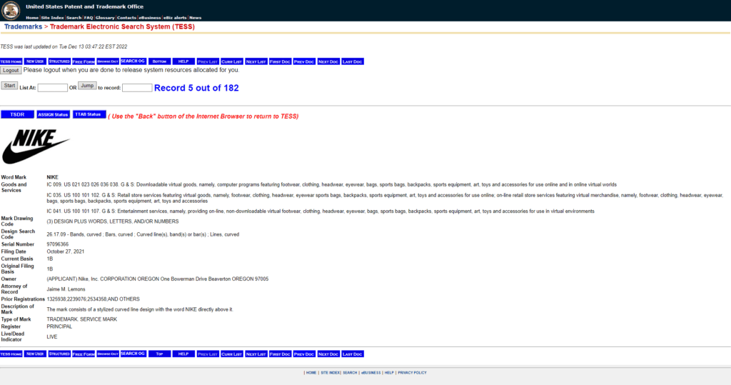This screenshot has width=731, height=385.
Task: Click the Jump button
Action: point(87,86)
